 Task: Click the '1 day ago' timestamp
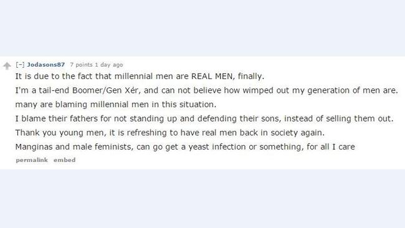109,65
